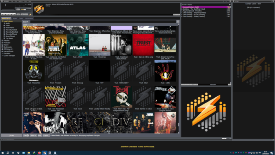Select Otis Redding - Shake [London]
The width and height of the screenshot is (275, 155).
[205, 16]
